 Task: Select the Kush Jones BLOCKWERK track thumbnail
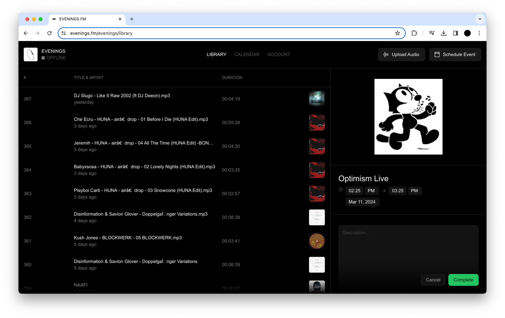(x=317, y=241)
